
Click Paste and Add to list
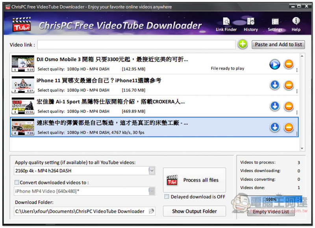[278, 44]
